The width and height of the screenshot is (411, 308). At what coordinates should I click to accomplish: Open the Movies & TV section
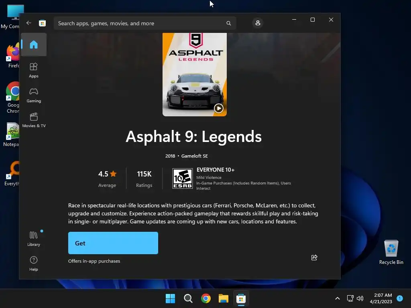click(34, 120)
